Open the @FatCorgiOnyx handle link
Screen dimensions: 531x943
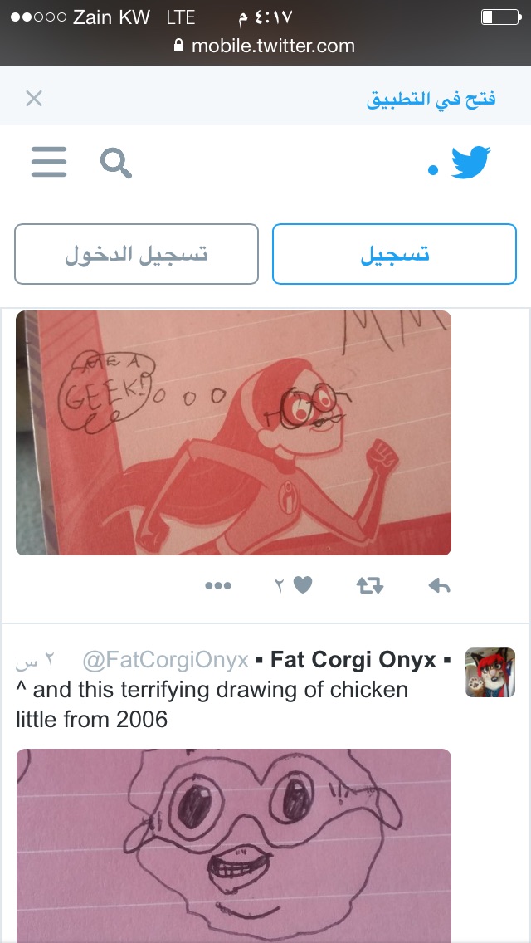pyautogui.click(x=165, y=660)
